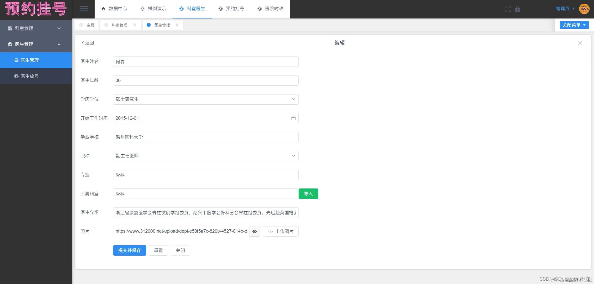Open the calendar icon in work start date
The width and height of the screenshot is (594, 284).
[x=293, y=118]
